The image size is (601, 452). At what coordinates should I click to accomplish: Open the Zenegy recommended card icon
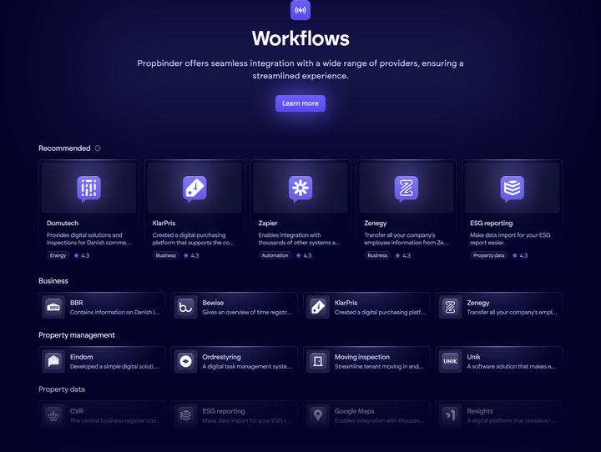click(407, 188)
